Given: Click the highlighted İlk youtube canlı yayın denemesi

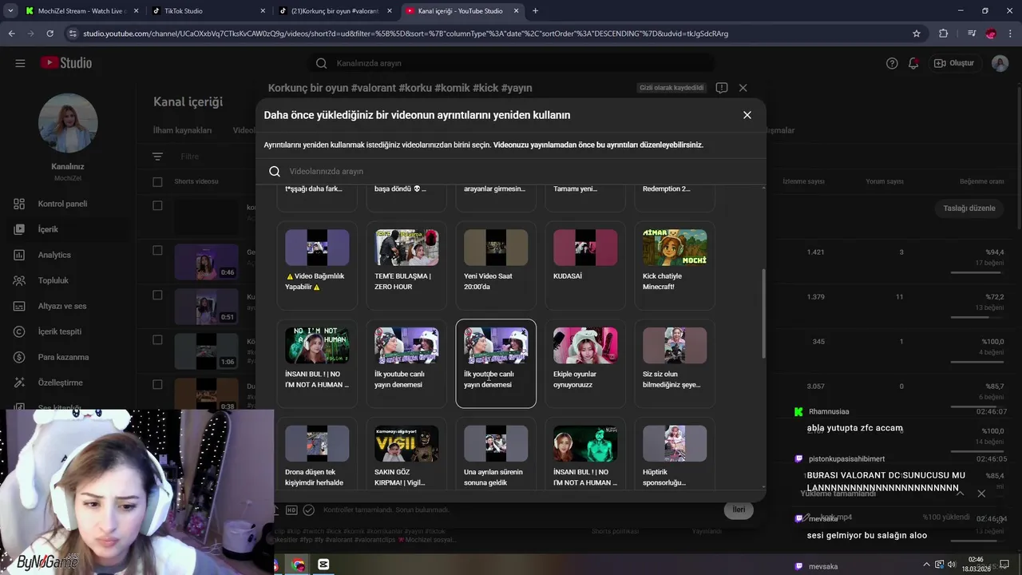Looking at the screenshot, I should point(496,363).
